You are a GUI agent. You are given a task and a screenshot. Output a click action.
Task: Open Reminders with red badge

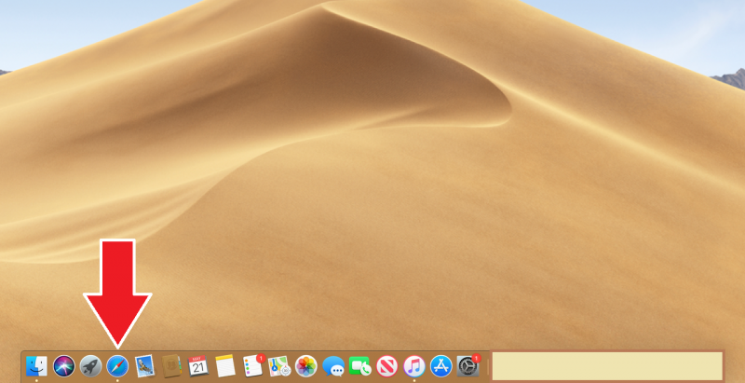click(252, 365)
